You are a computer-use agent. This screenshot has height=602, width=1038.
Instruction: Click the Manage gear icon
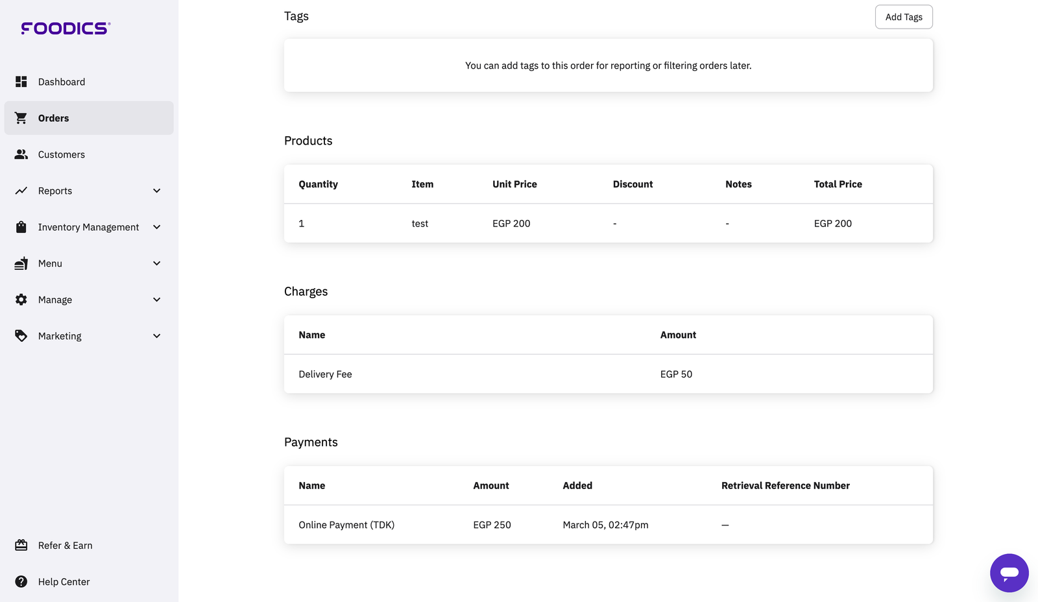pos(21,300)
